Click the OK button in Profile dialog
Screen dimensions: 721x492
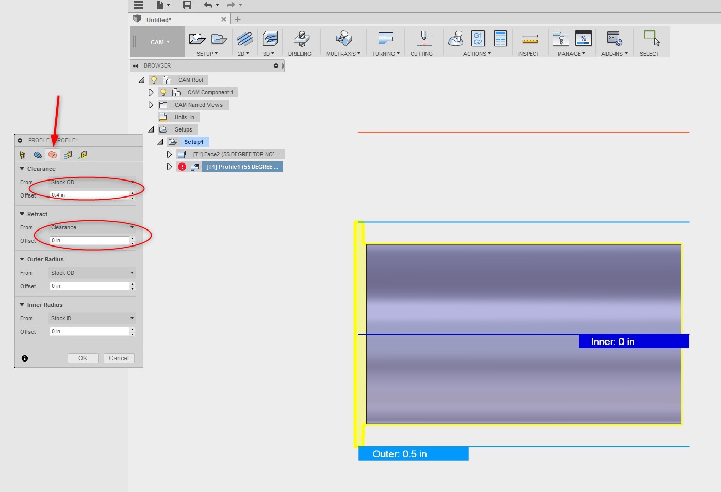[83, 358]
